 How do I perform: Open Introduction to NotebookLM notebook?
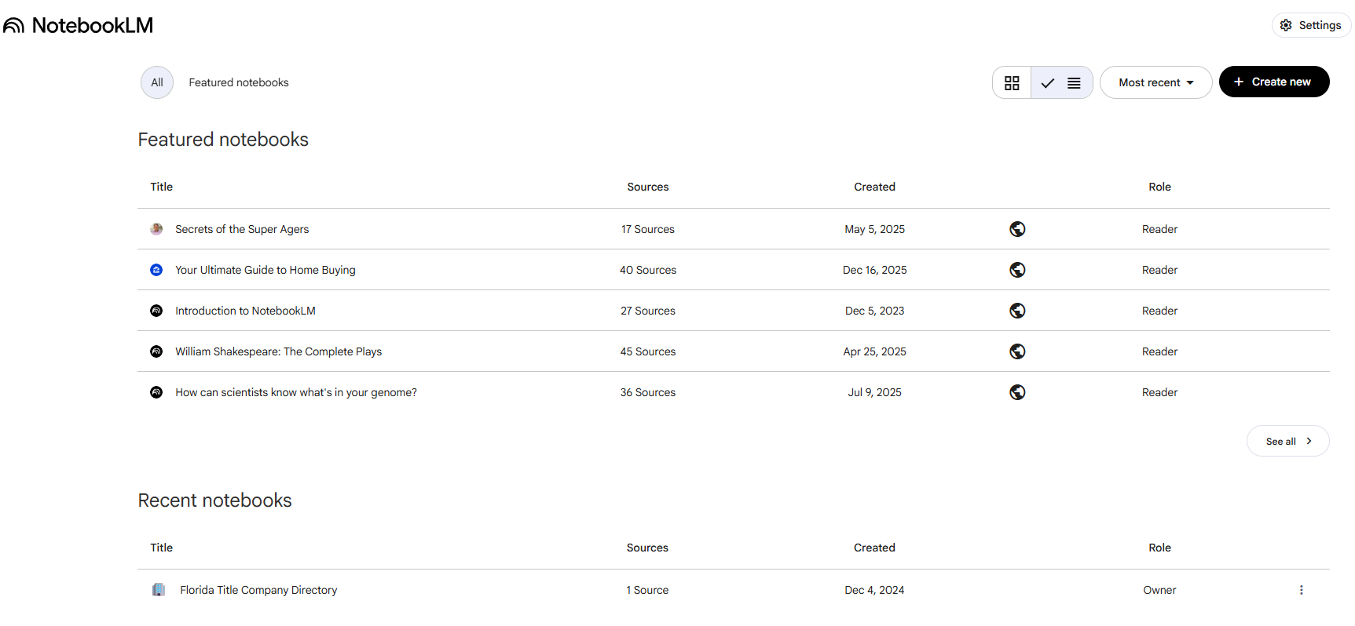(245, 311)
